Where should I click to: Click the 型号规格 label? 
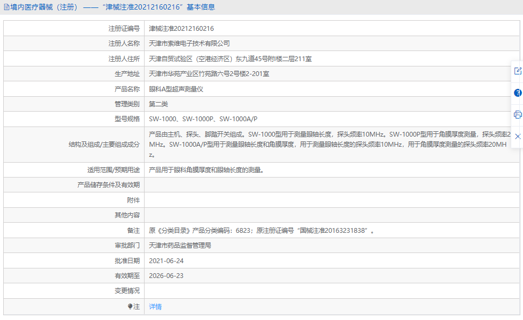click(x=127, y=119)
